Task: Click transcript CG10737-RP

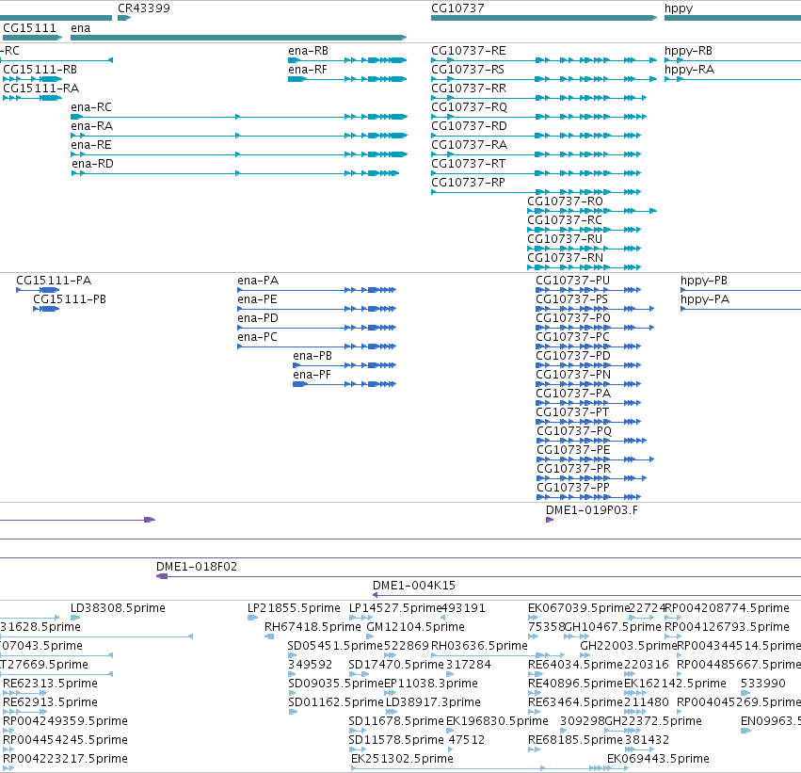Action: tap(536, 192)
